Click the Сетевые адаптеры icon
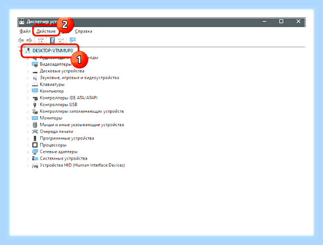 pos(35,152)
